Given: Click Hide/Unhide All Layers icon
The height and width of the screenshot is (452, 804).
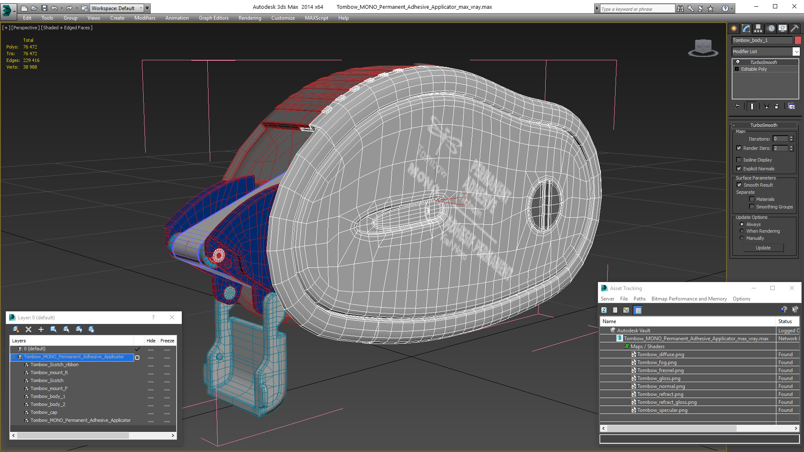Looking at the screenshot, I should [x=79, y=329].
